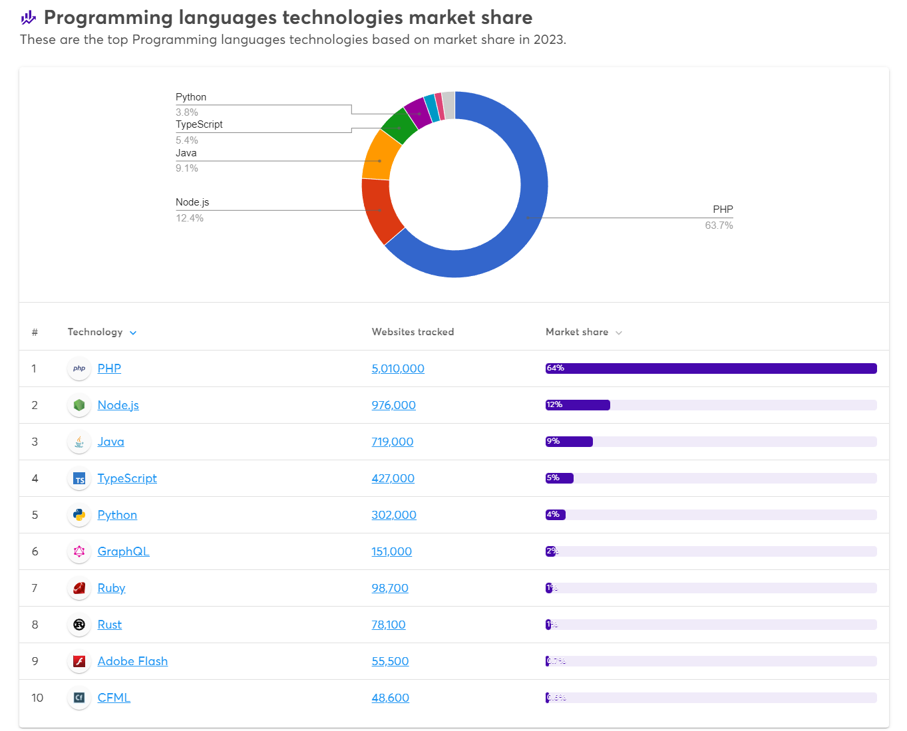This screenshot has height=731, width=907.
Task: Click the Python 3.8% chart label
Action: point(191,104)
